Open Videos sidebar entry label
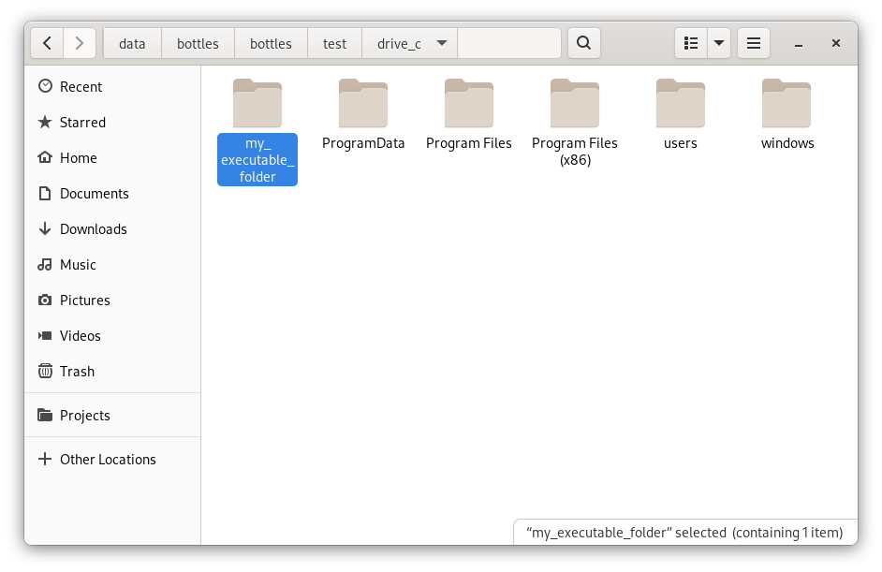 click(81, 336)
